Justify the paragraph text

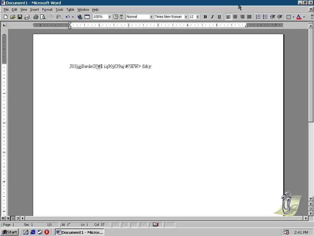pos(249,17)
